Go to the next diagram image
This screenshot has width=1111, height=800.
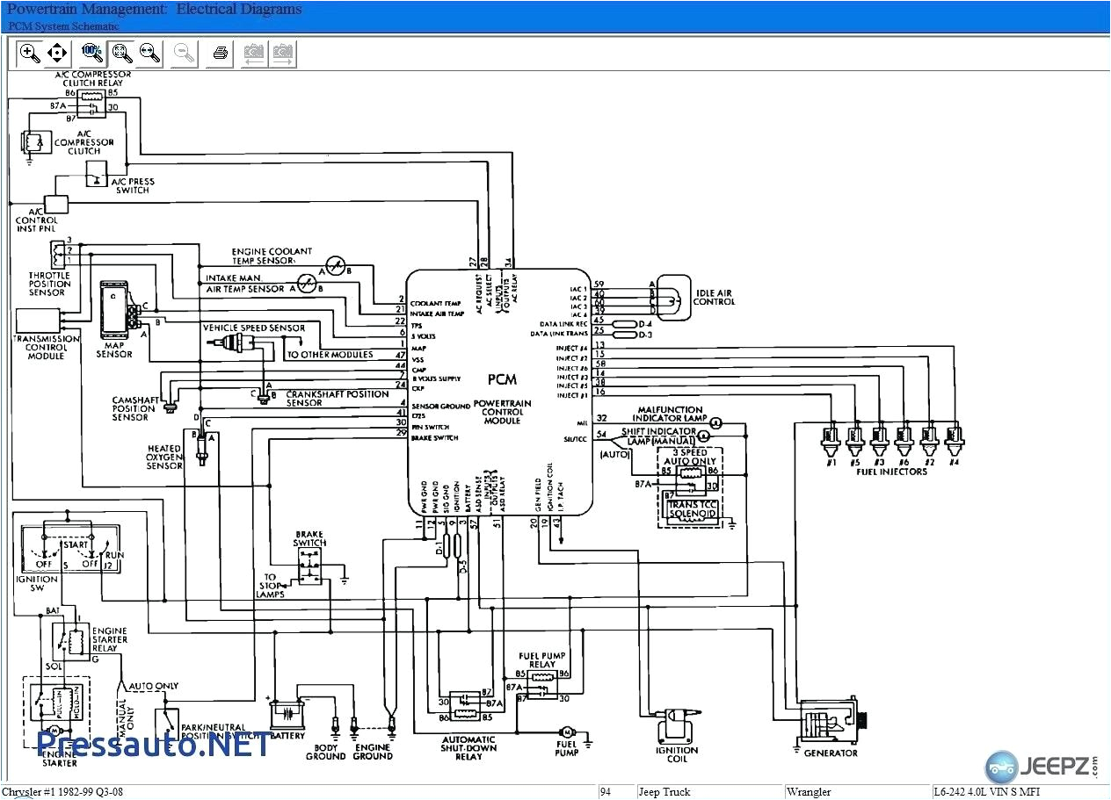282,54
